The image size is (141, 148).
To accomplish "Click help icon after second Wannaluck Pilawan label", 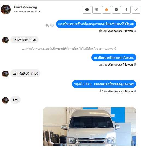I will point(135,64).
